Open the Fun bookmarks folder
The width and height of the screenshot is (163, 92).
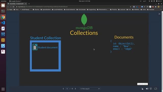(129, 9)
